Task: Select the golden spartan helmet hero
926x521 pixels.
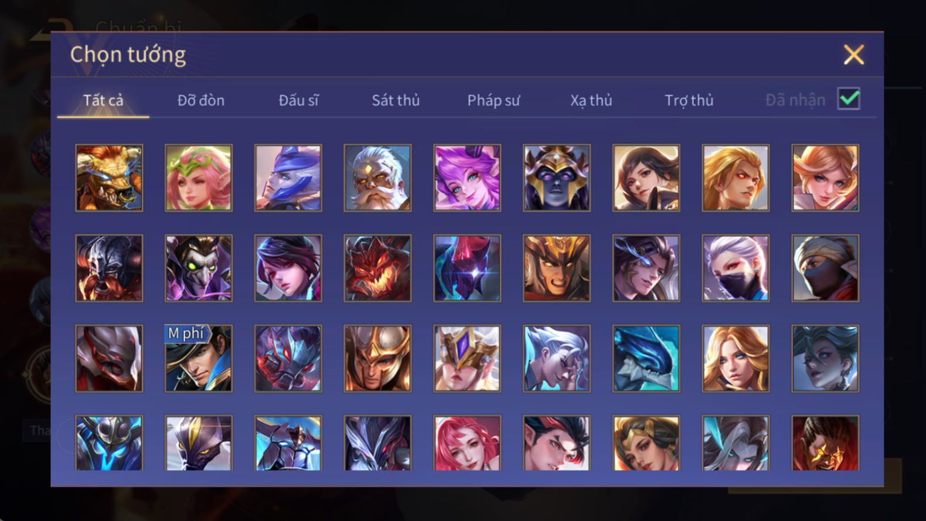Action: coord(377,359)
